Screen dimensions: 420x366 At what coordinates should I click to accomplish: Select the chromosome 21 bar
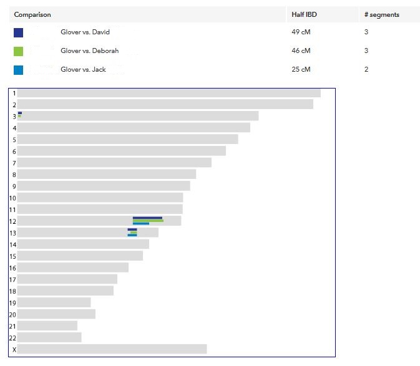47,325
